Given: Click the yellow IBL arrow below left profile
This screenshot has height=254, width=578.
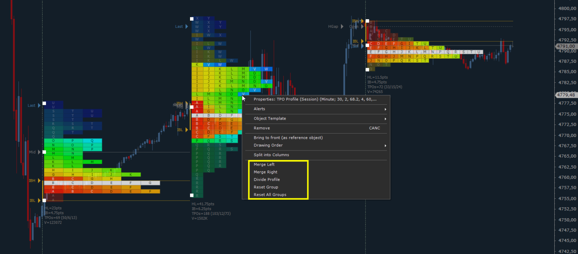Looking at the screenshot, I should pyautogui.click(x=39, y=201).
